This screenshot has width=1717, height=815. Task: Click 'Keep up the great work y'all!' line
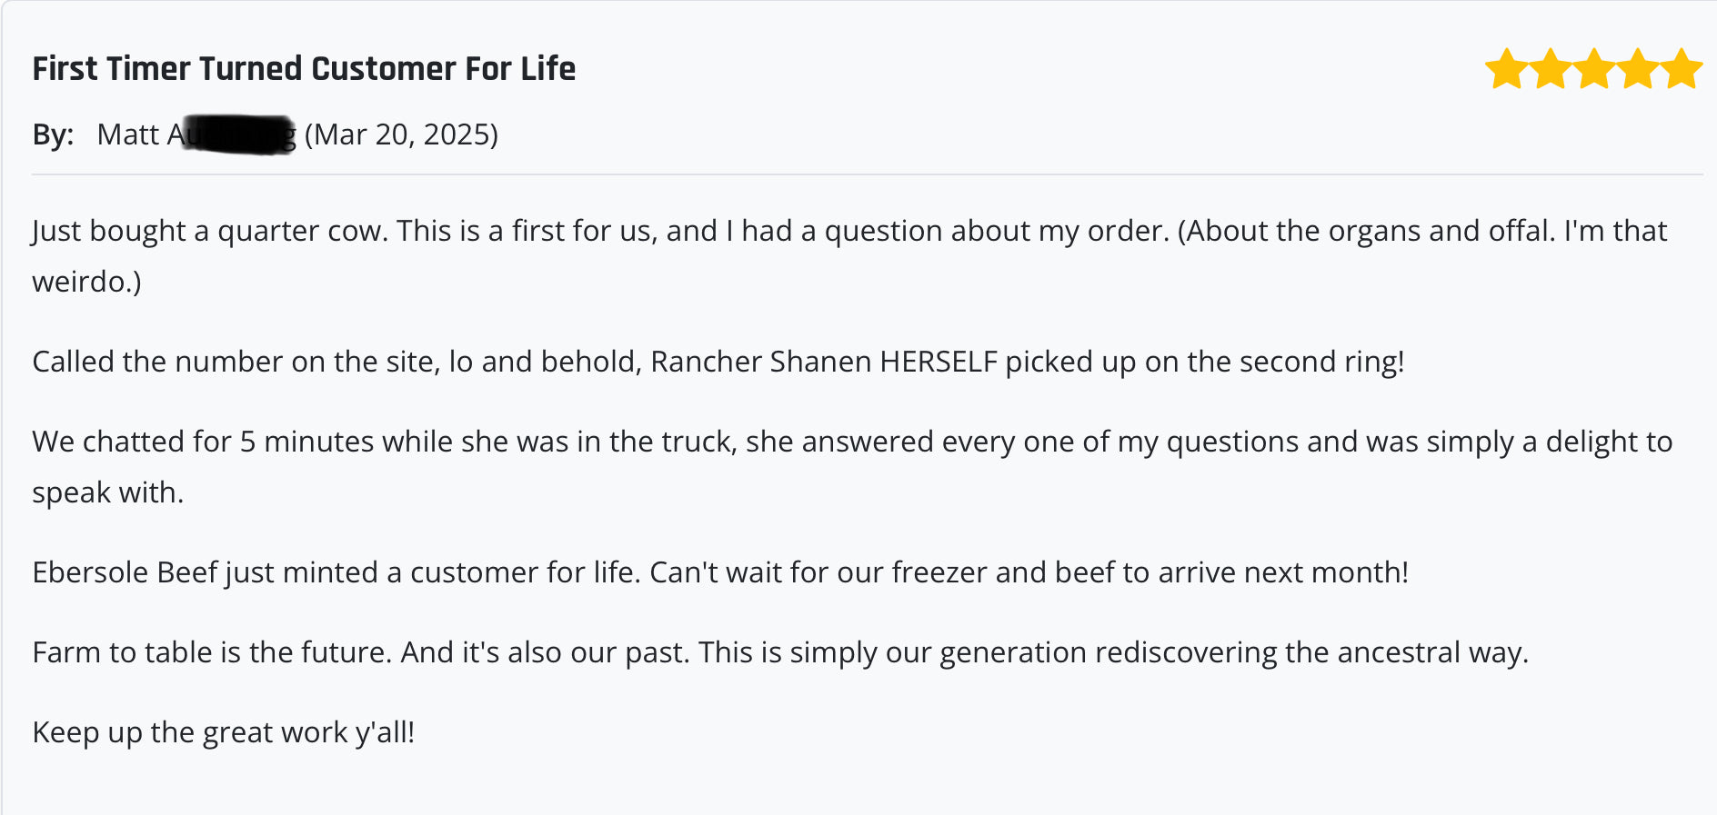224,732
